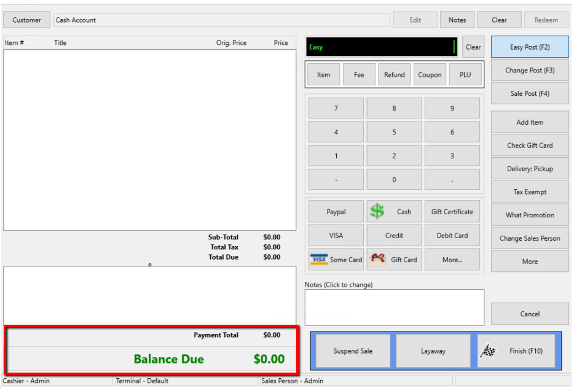Open the Check Gift Card function
The image size is (574, 388).
point(529,145)
